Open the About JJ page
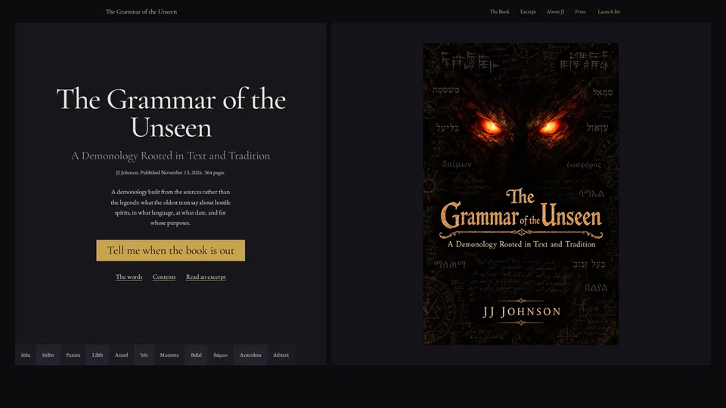The image size is (726, 408). click(555, 11)
